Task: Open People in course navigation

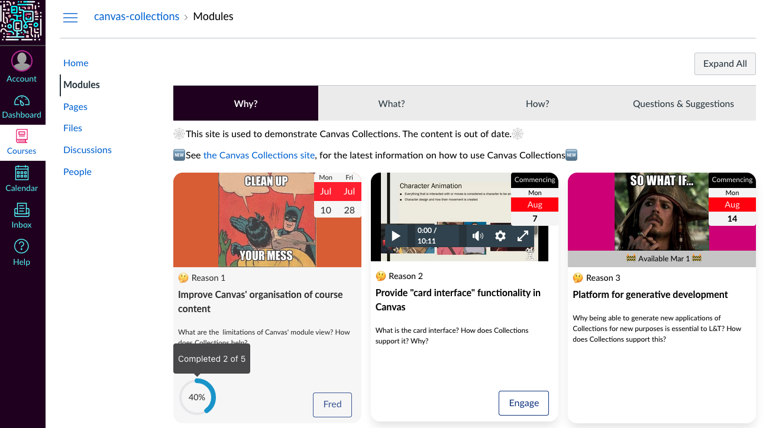Action: click(x=77, y=171)
